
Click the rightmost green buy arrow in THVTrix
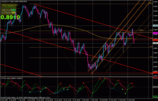[125, 94]
